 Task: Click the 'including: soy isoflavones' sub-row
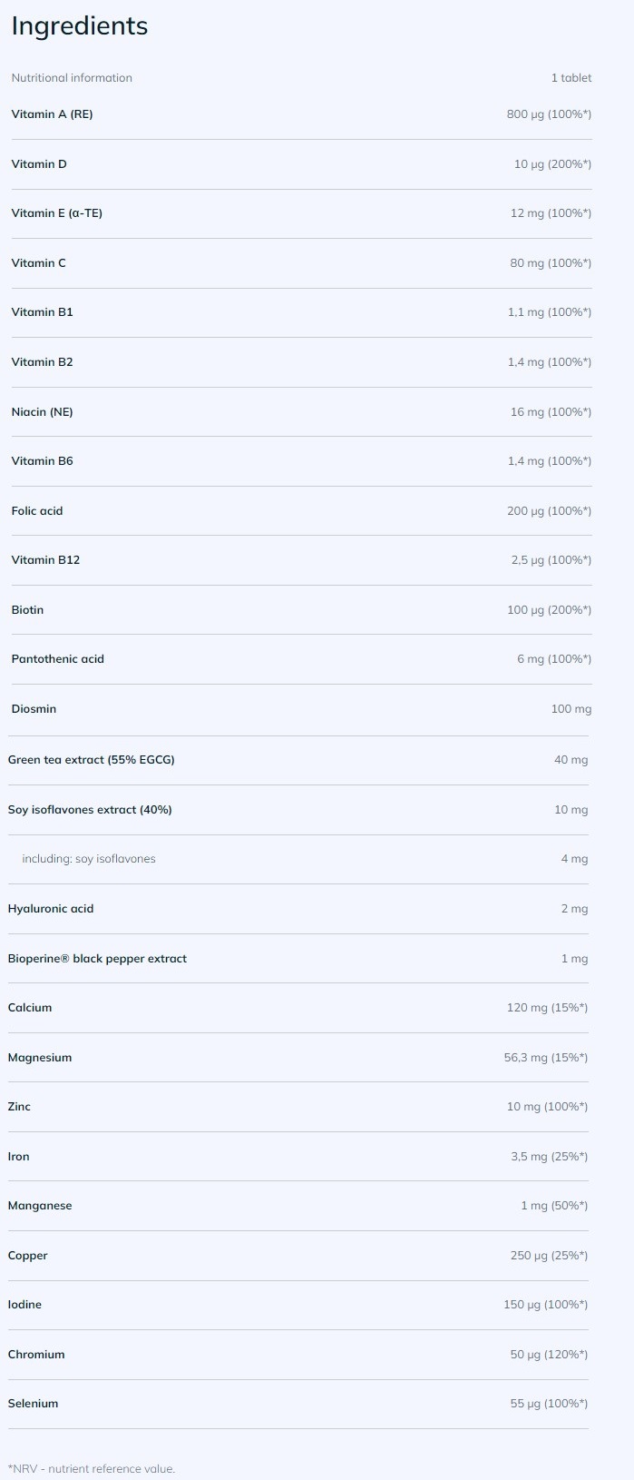[89, 859]
